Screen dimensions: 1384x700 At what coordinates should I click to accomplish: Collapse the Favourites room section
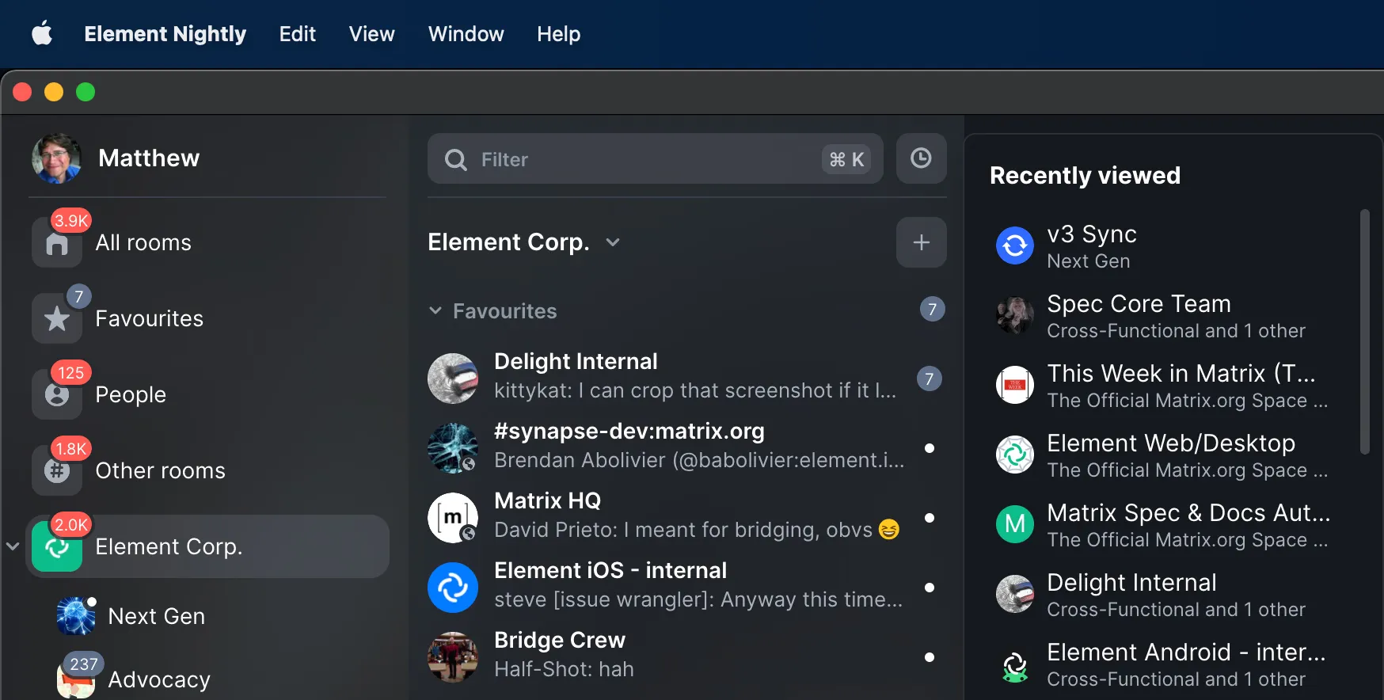(x=435, y=310)
